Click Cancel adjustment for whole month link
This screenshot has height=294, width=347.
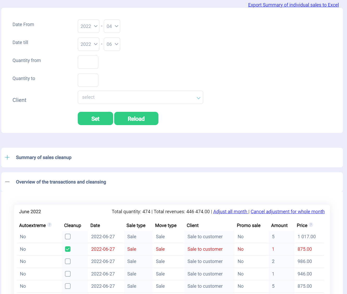click(x=287, y=212)
